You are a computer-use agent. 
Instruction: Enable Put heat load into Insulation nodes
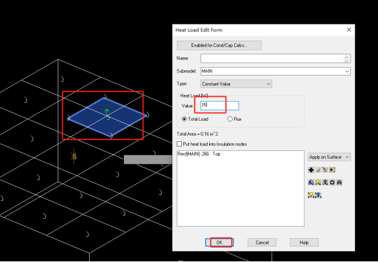tap(179, 144)
